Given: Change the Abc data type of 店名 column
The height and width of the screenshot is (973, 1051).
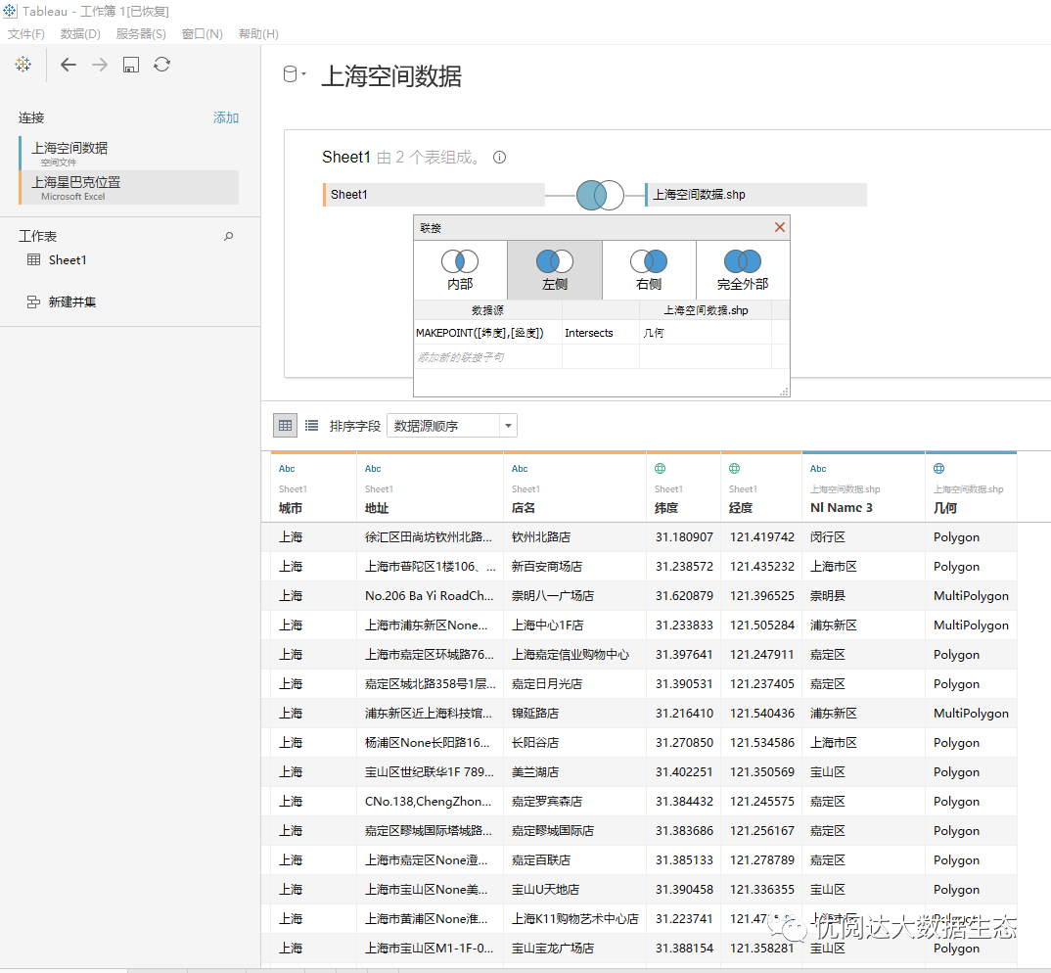Looking at the screenshot, I should point(520,469).
